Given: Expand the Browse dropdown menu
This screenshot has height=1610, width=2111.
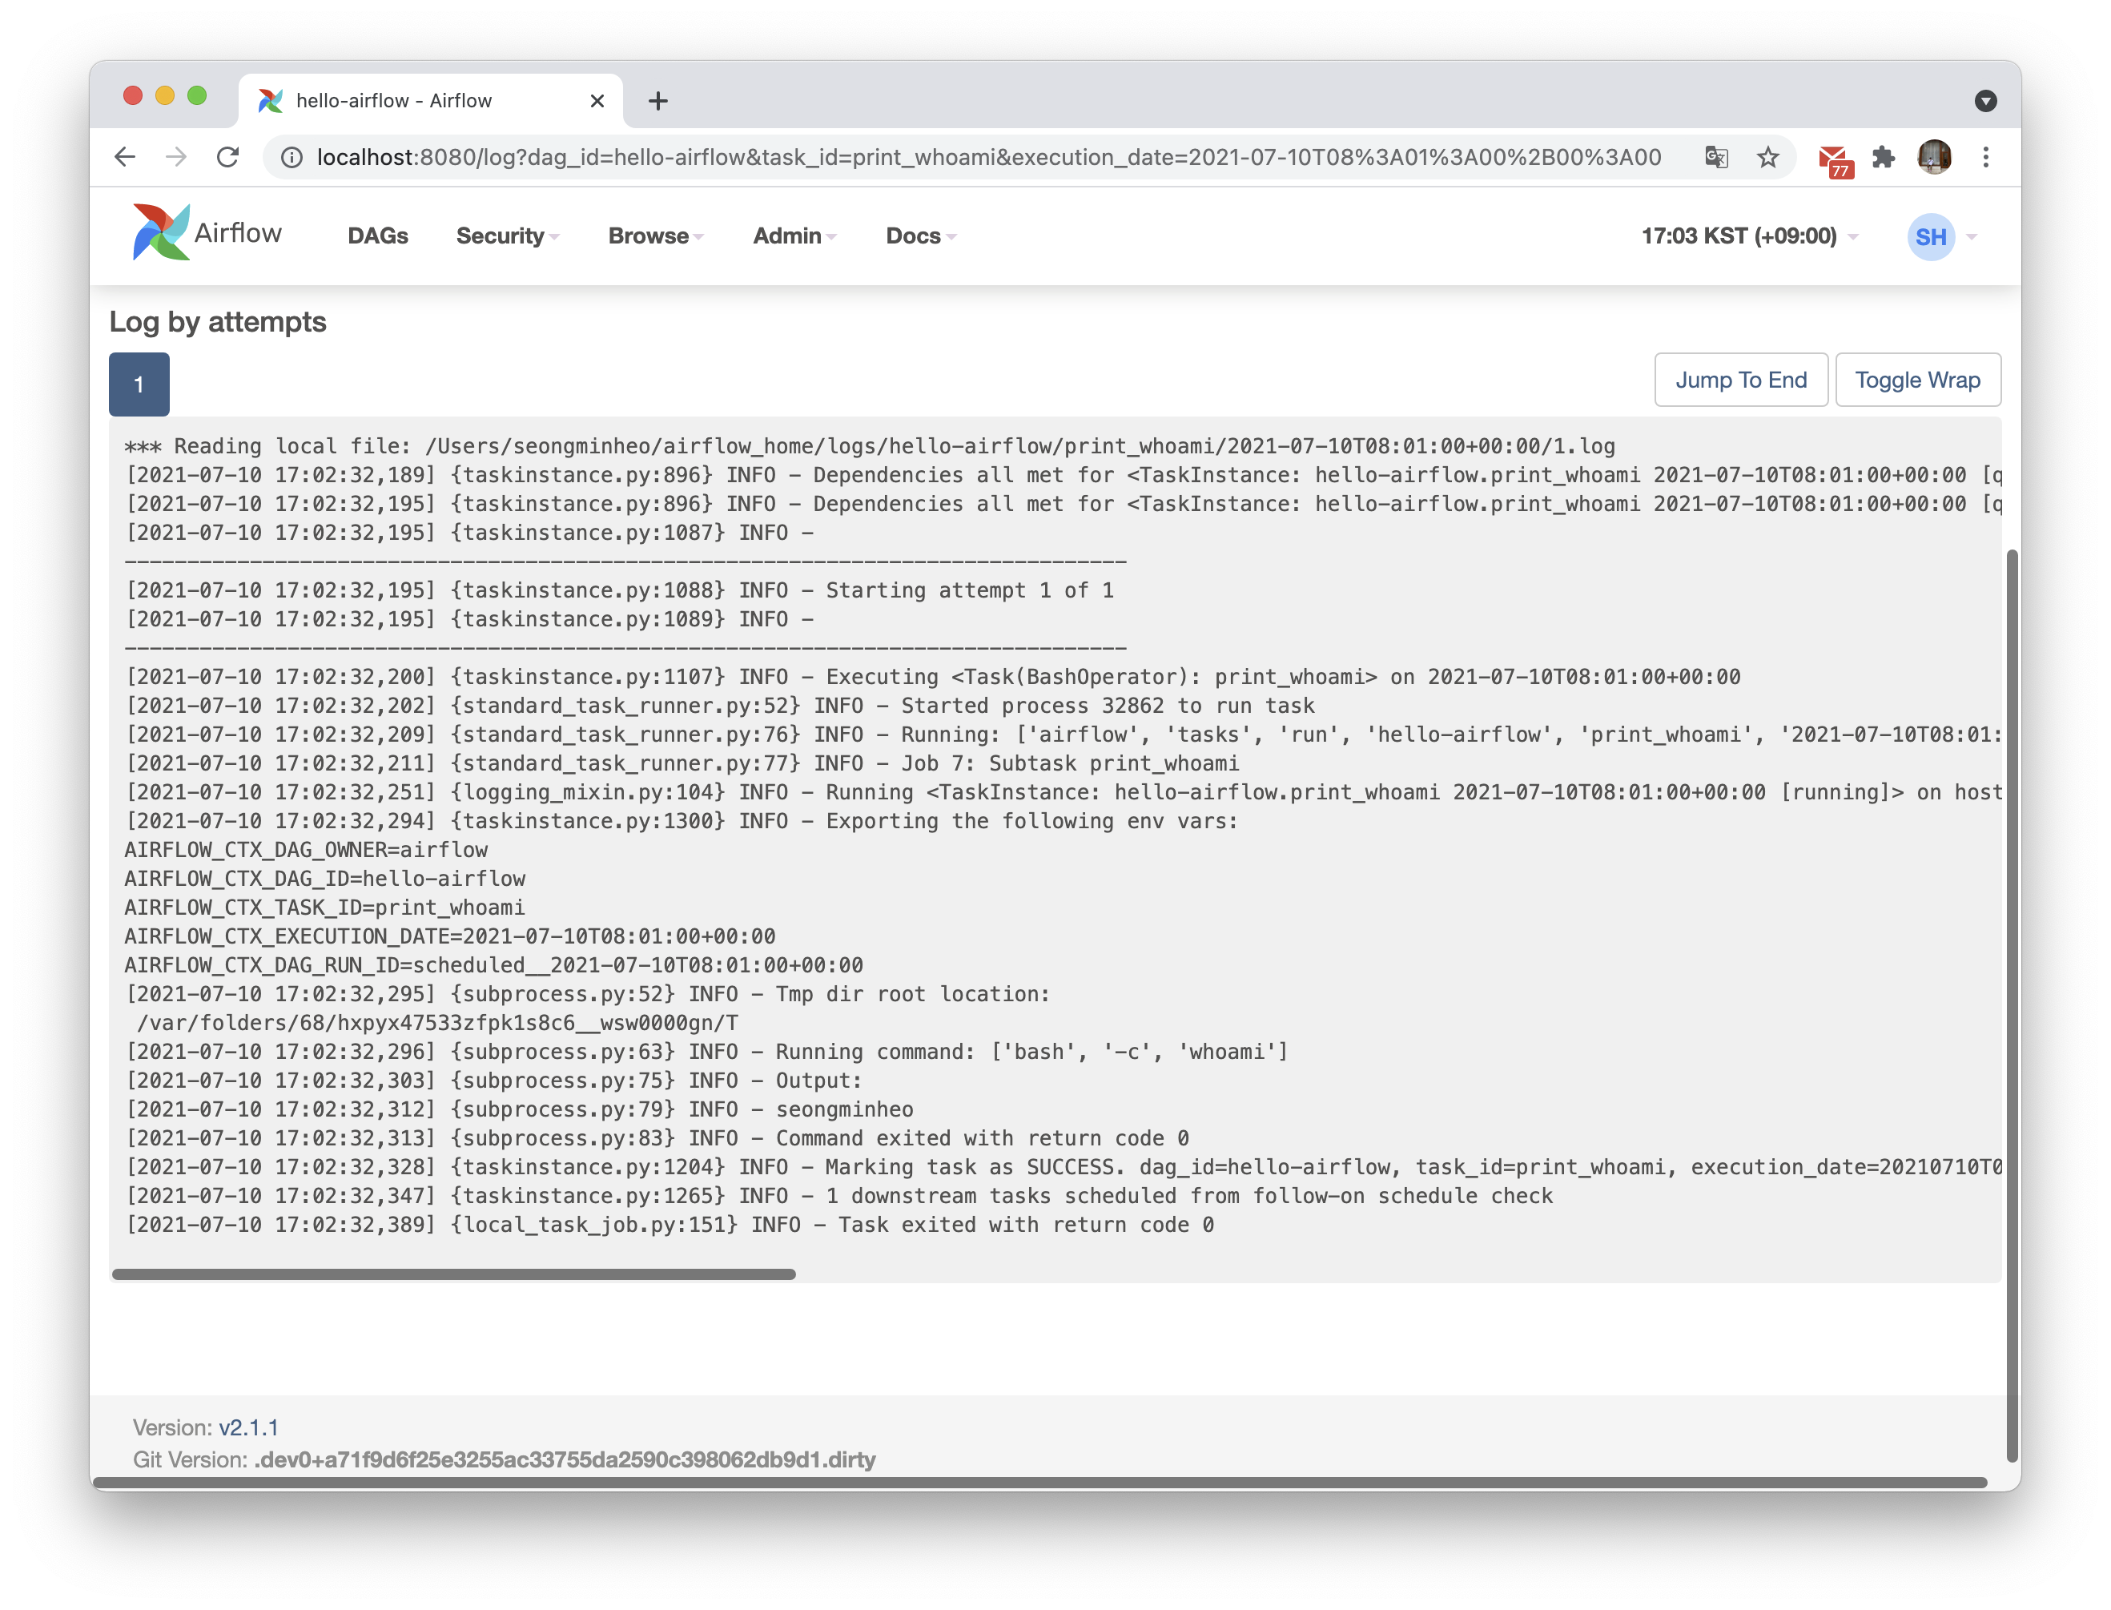Looking at the screenshot, I should pos(655,235).
